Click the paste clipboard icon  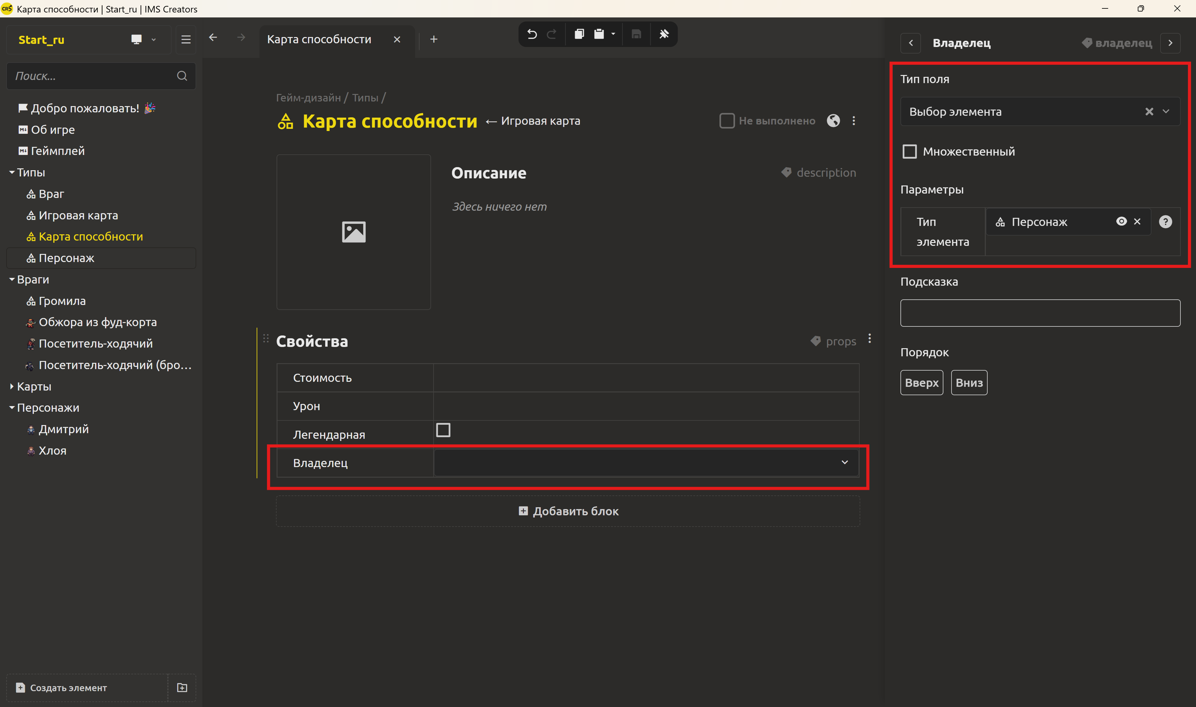[x=599, y=34]
